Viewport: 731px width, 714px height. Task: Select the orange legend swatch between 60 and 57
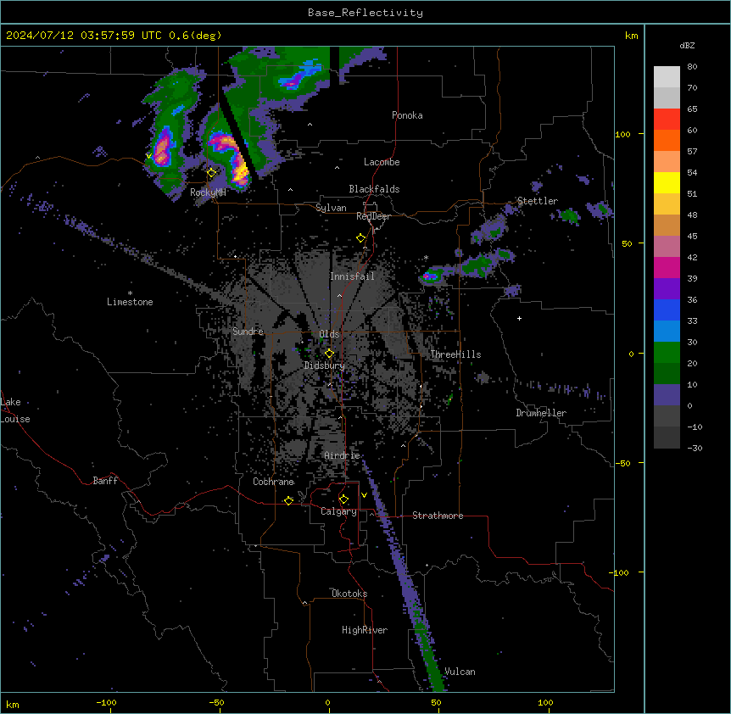pos(667,140)
